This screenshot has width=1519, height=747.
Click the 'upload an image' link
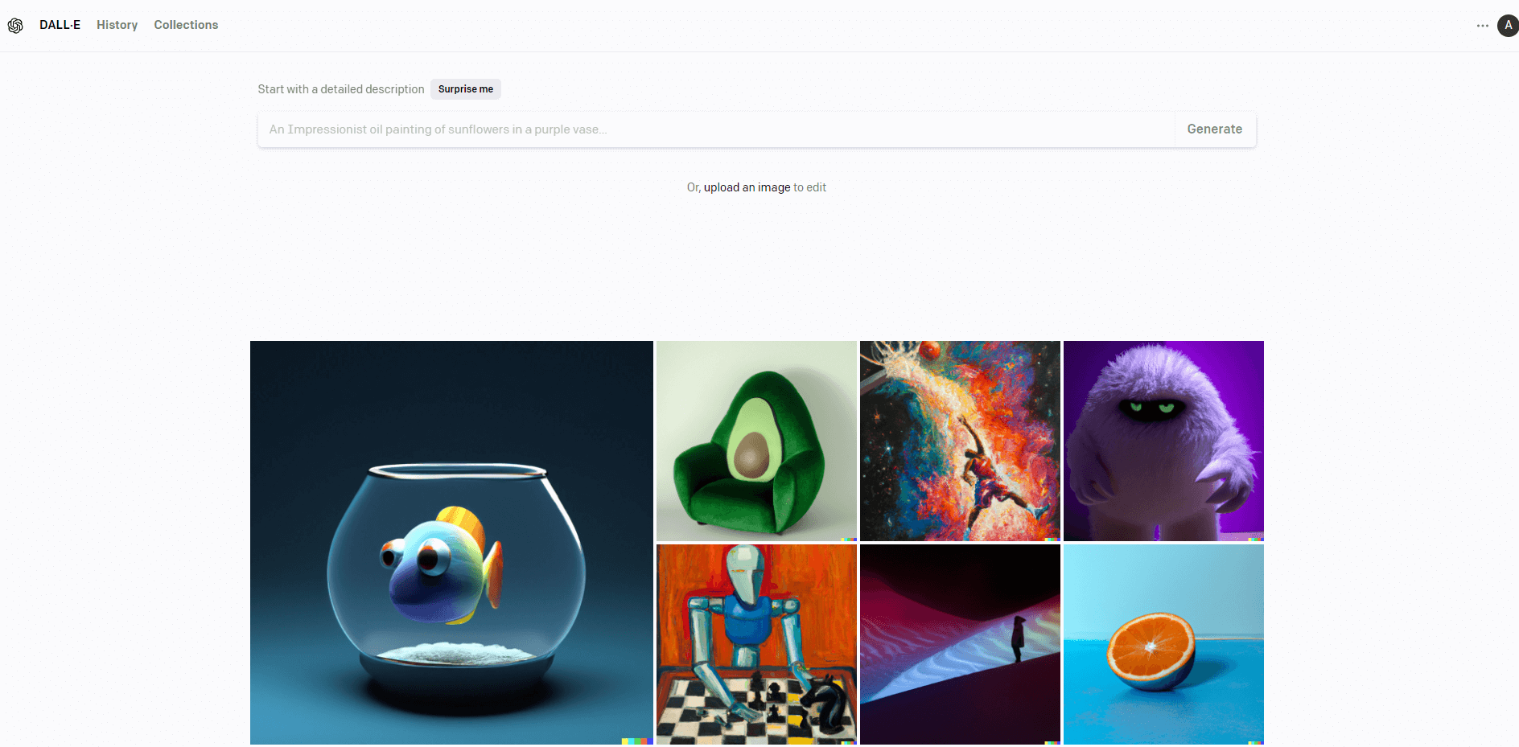(x=747, y=187)
